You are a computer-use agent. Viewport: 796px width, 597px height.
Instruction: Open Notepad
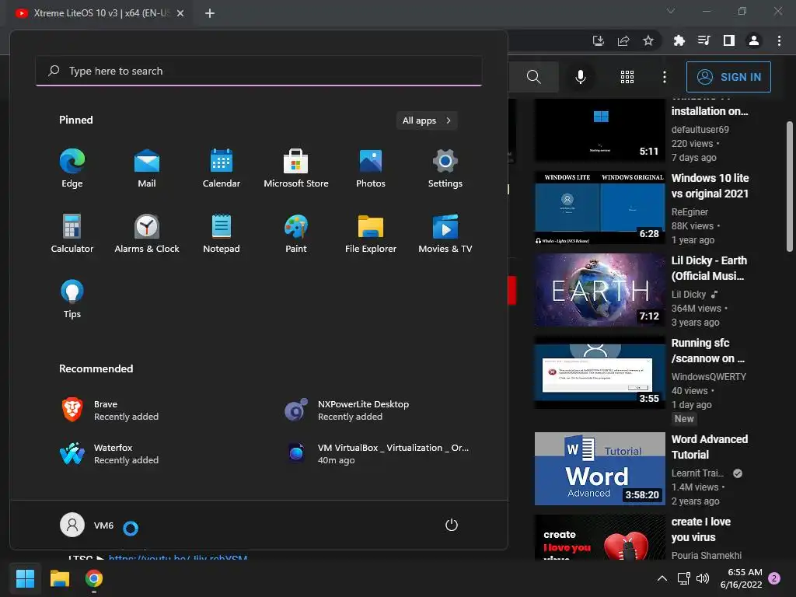[x=222, y=233]
